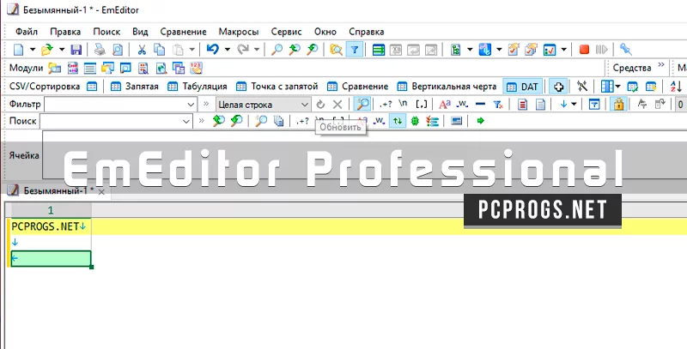Image resolution: width=687 pixels, height=349 pixels.
Task: Toggle the lock icon in filter bar
Action: tap(618, 104)
